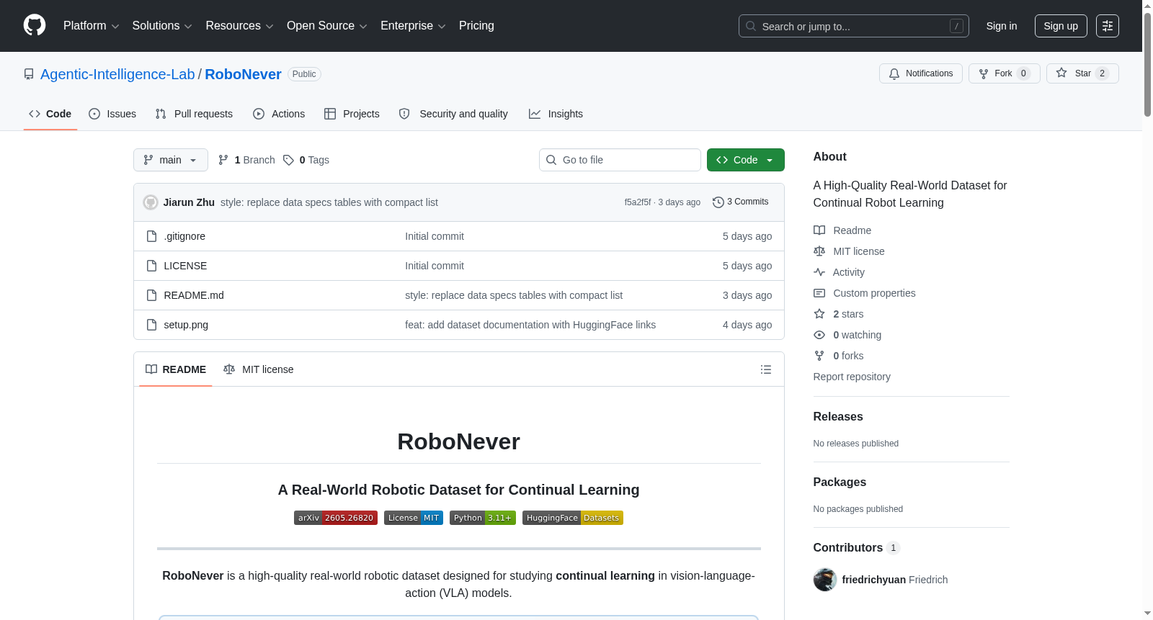Click the eye icon beside 0 watching

point(819,335)
